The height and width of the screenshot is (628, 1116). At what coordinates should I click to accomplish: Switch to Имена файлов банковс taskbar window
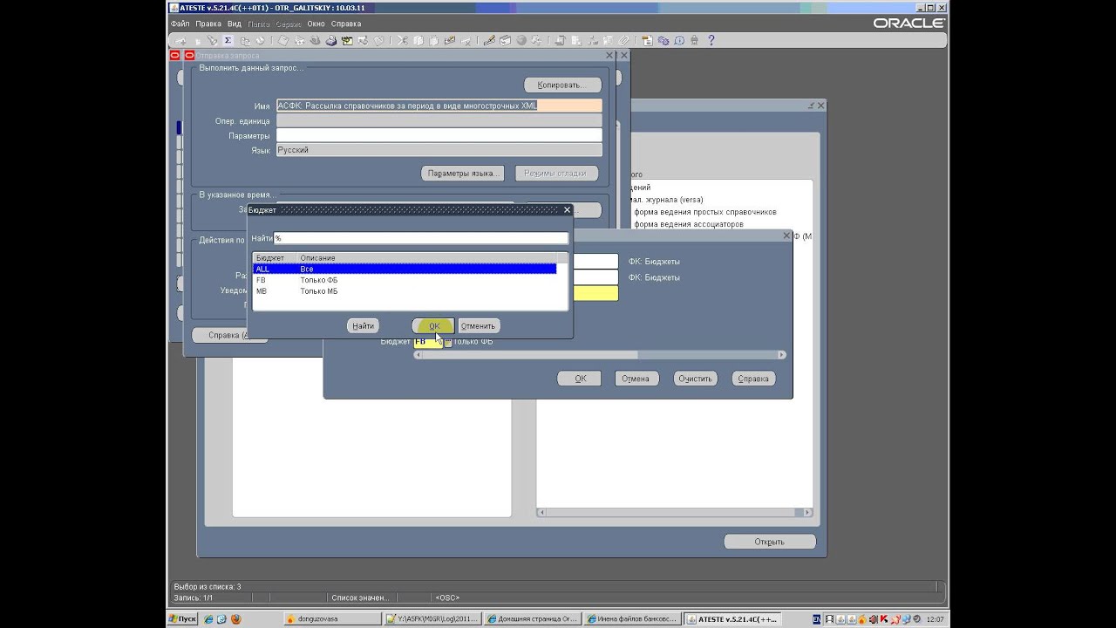pyautogui.click(x=631, y=618)
